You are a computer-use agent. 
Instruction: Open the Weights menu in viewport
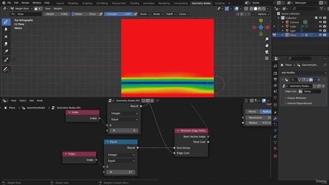click(58, 9)
